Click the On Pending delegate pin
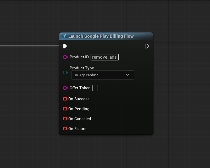Screen dimensions: 210x168 point(65,109)
